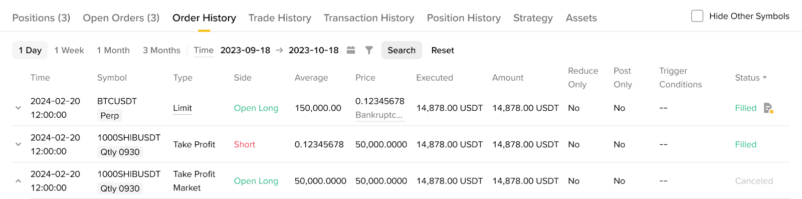Collapse the Take Profit Market order row
Viewport: 802px width, 199px height.
(x=18, y=181)
